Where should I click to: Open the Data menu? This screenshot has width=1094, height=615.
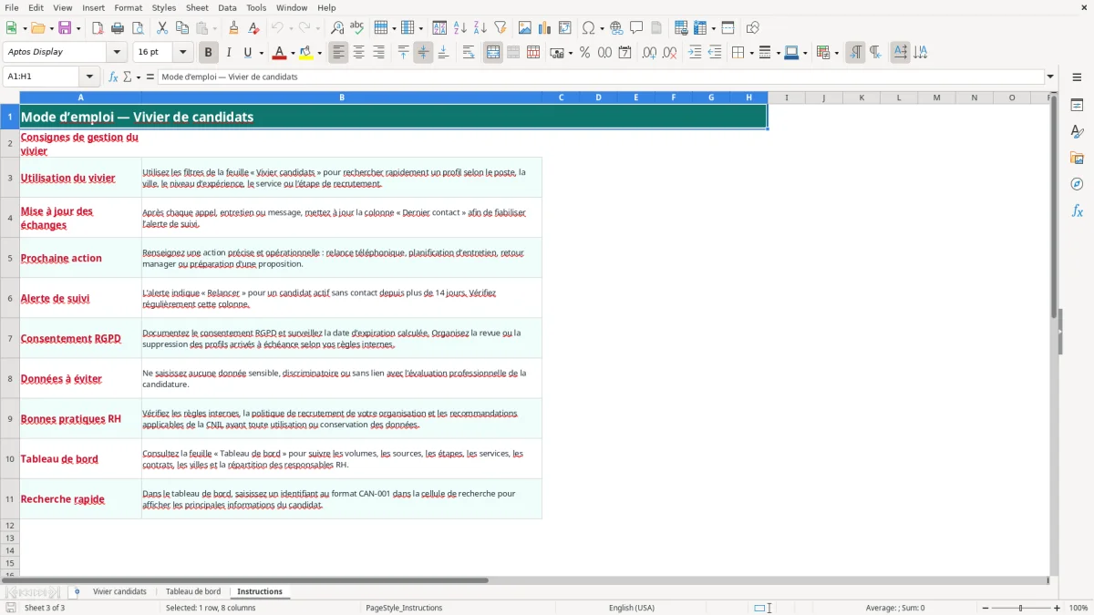(227, 7)
